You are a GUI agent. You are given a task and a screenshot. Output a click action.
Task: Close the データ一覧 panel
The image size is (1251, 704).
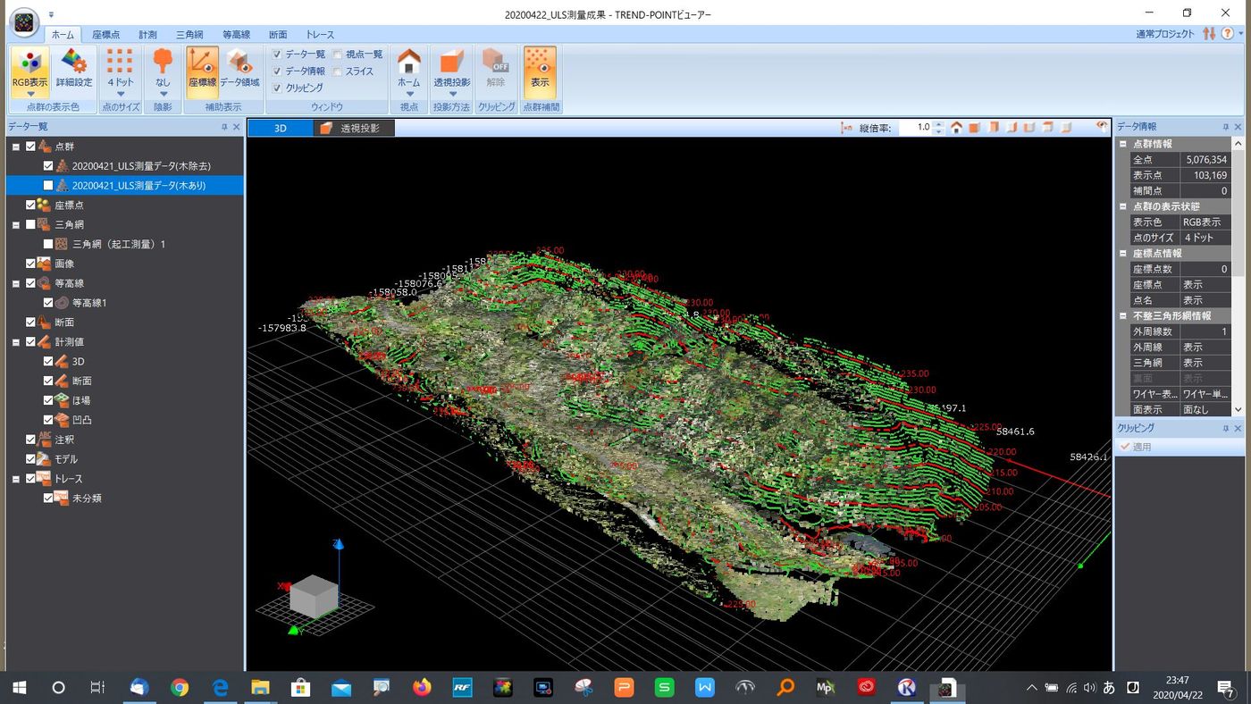click(x=237, y=127)
